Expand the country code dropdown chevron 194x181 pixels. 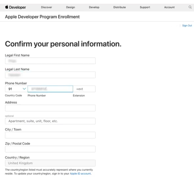point(24,89)
